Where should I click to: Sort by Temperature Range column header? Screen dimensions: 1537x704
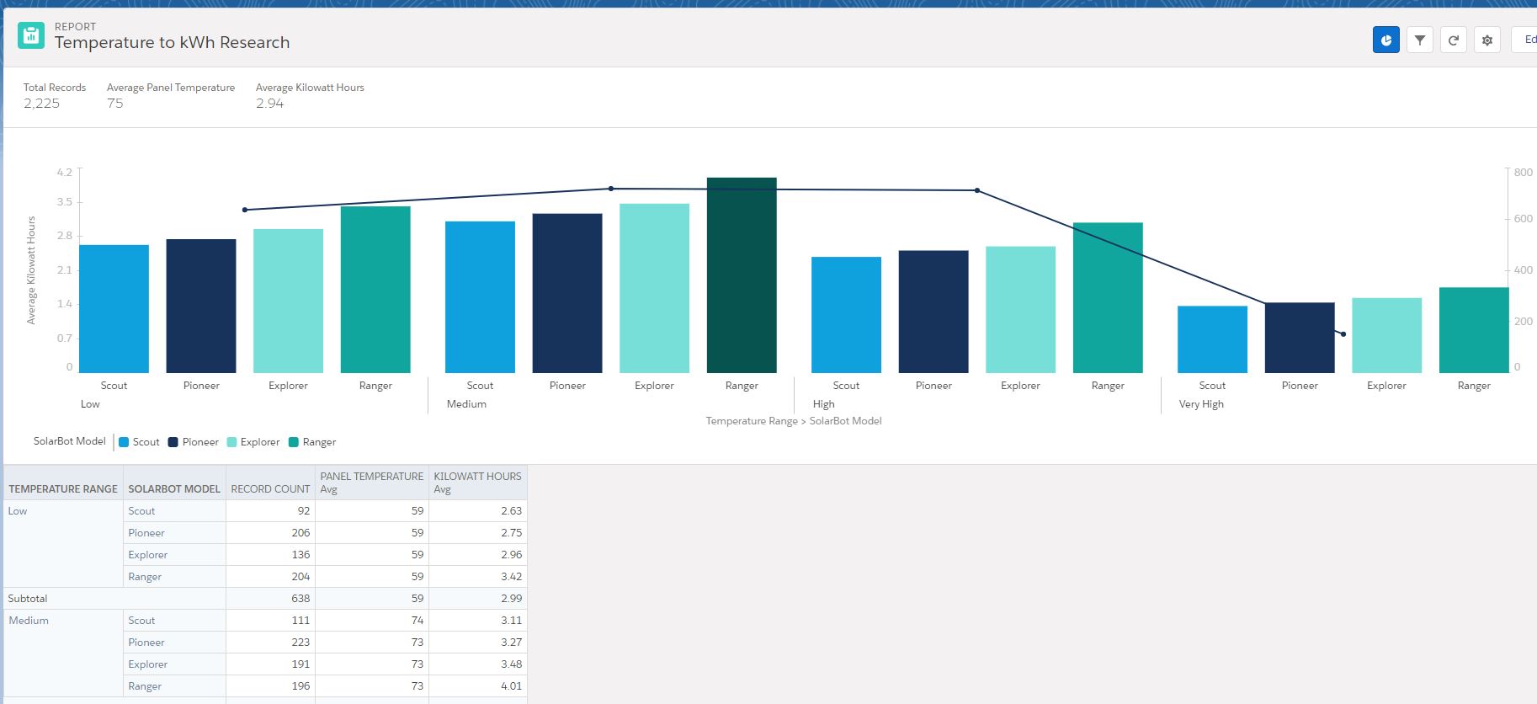[63, 488]
